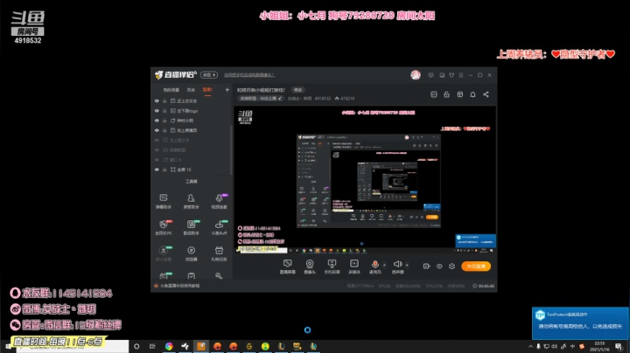Add a new scene with the plus button
The image size is (630, 353).
(227, 90)
